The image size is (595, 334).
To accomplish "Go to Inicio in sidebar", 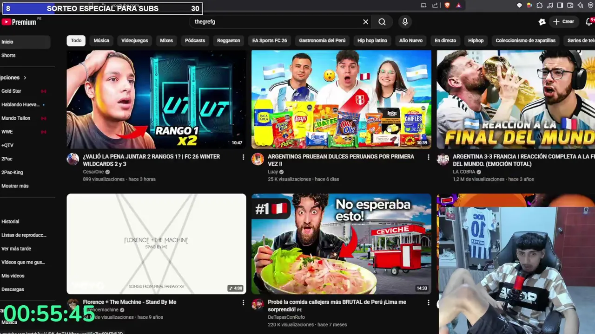I will [25, 42].
